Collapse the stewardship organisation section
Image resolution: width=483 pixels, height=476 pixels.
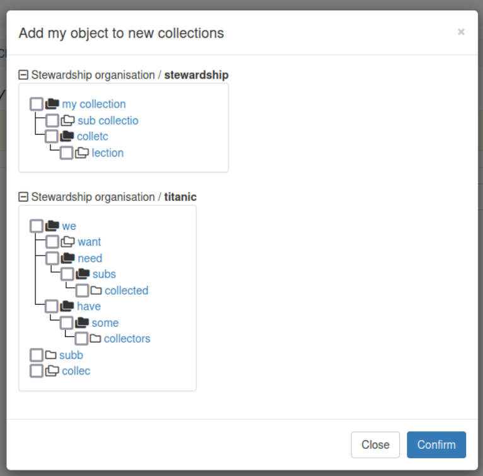(23, 75)
